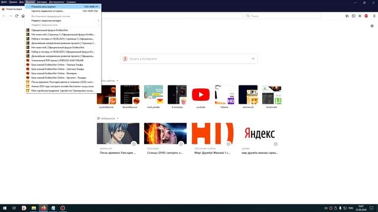Screen dimensions: 378x212
Task: Open the Файл menu
Action: [x=4, y=2]
